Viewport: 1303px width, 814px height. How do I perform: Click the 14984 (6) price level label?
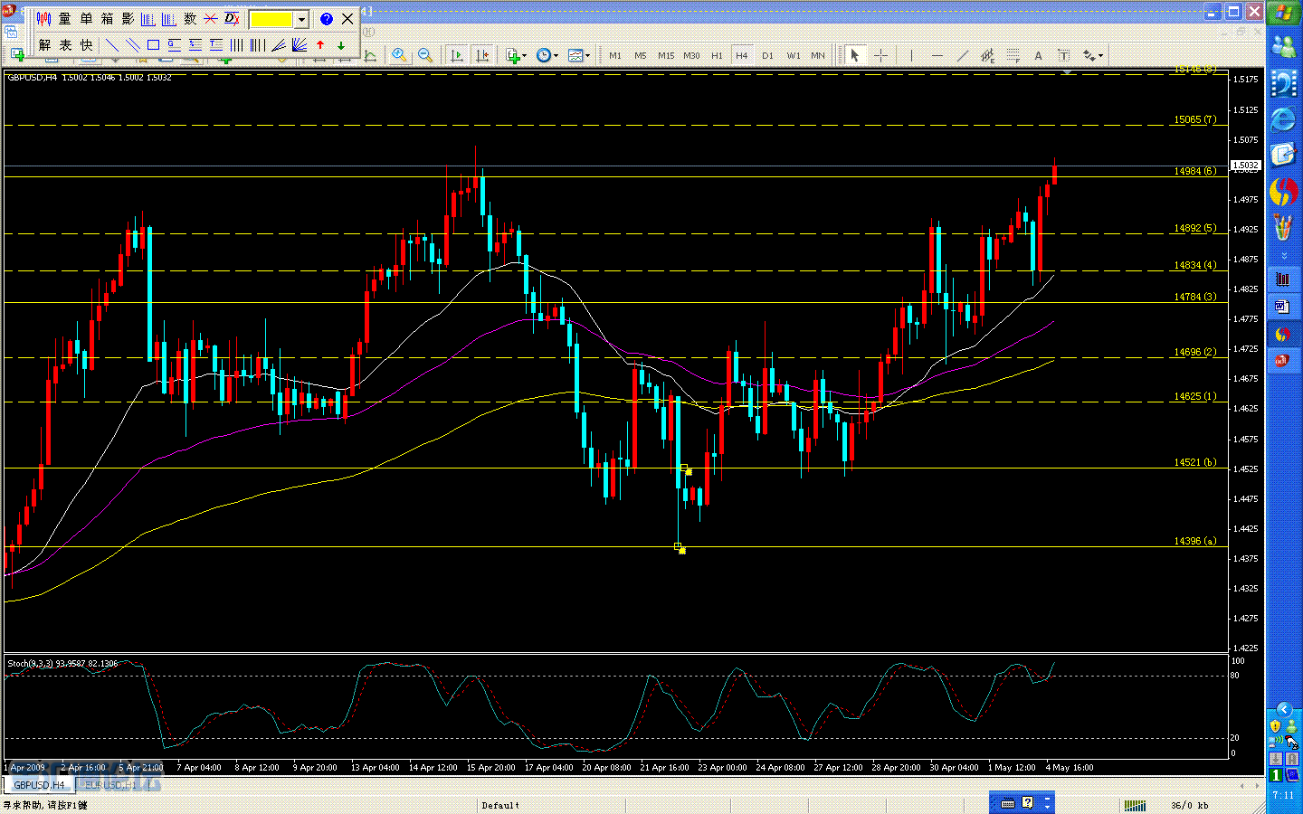[1195, 171]
